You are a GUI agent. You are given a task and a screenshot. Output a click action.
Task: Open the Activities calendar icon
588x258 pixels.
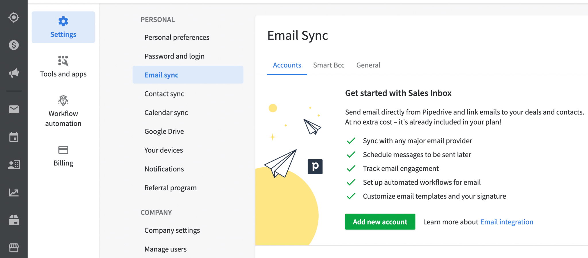tap(13, 137)
